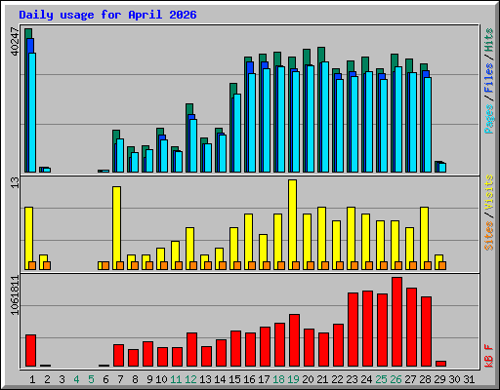Viewport: 500px width, 390px height.
Task: Click the 'Sites' legend label
Action: coord(489,236)
